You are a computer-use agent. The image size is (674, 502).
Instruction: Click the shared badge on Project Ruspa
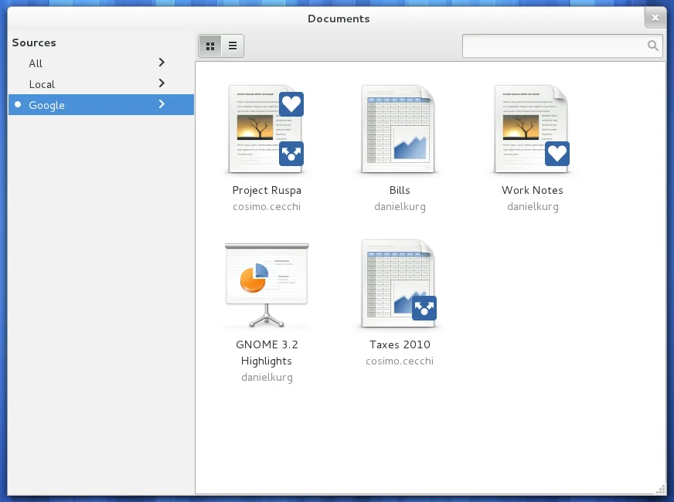(291, 154)
